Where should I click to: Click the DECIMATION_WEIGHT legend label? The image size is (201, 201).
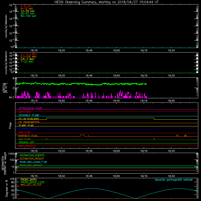(32, 159)
